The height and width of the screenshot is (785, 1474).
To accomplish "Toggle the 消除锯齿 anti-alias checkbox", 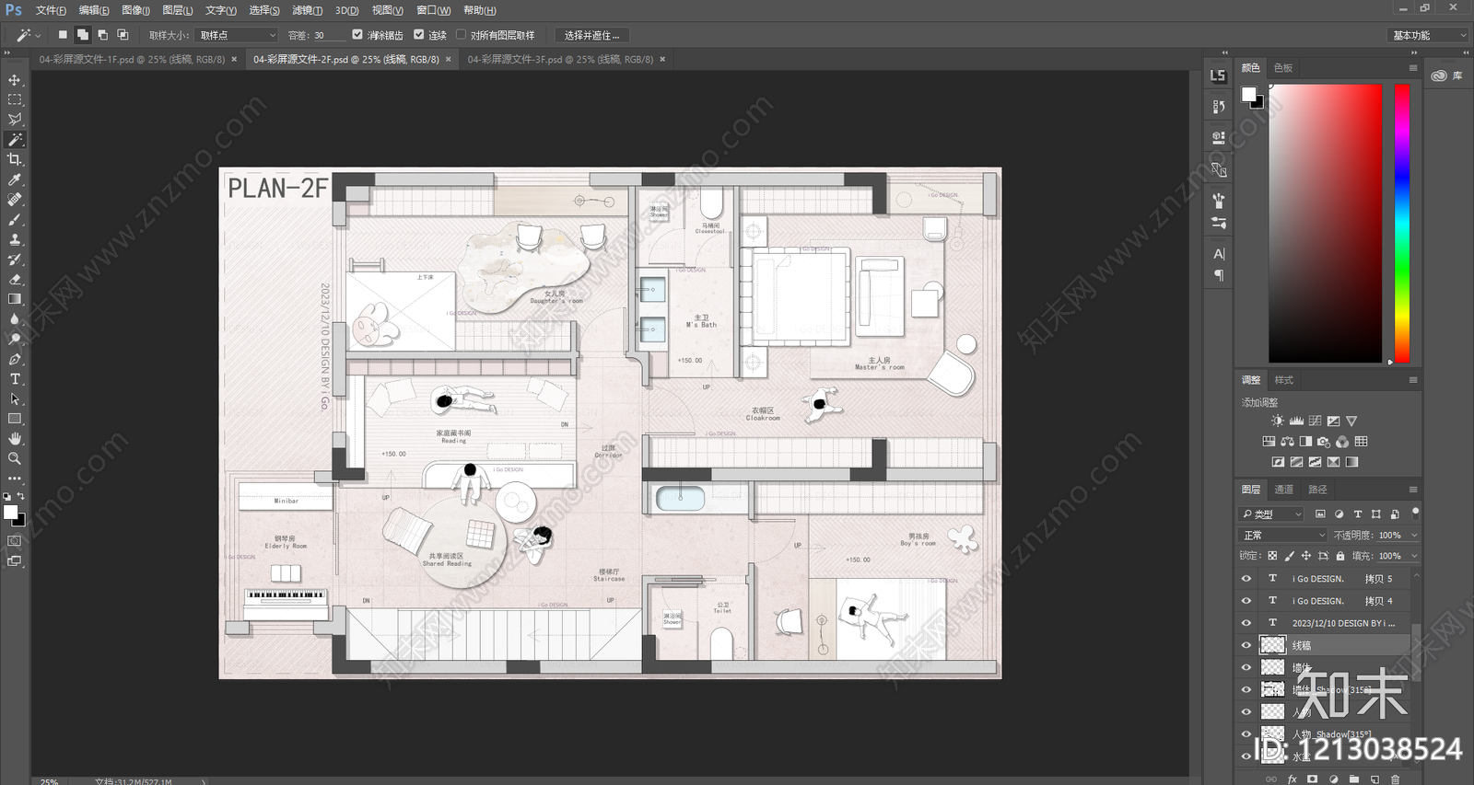I will [x=357, y=35].
